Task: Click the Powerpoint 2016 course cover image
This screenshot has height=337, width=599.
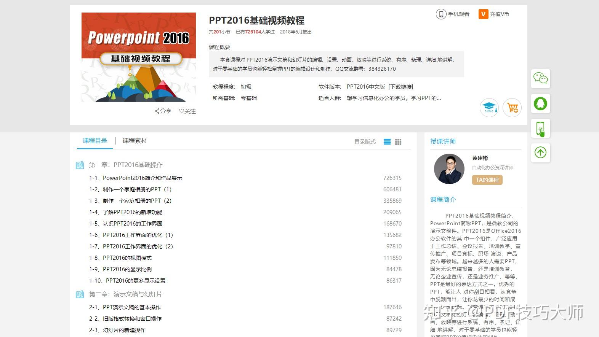Action: [139, 57]
